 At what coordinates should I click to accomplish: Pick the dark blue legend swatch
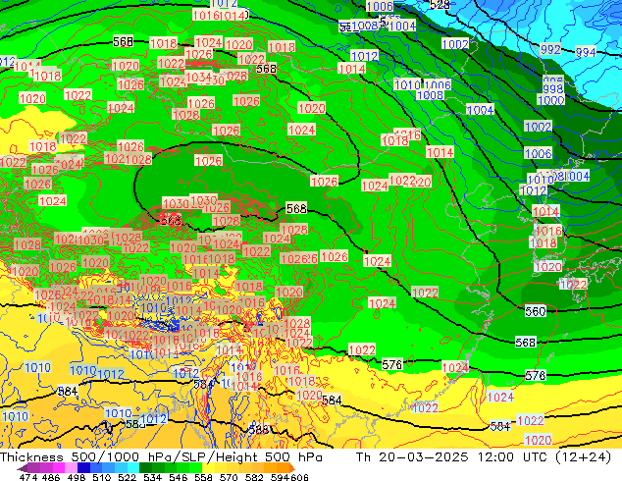click(82, 467)
